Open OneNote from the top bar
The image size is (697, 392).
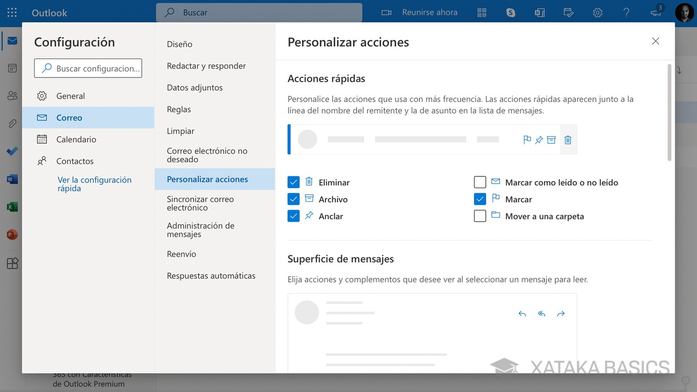539,12
